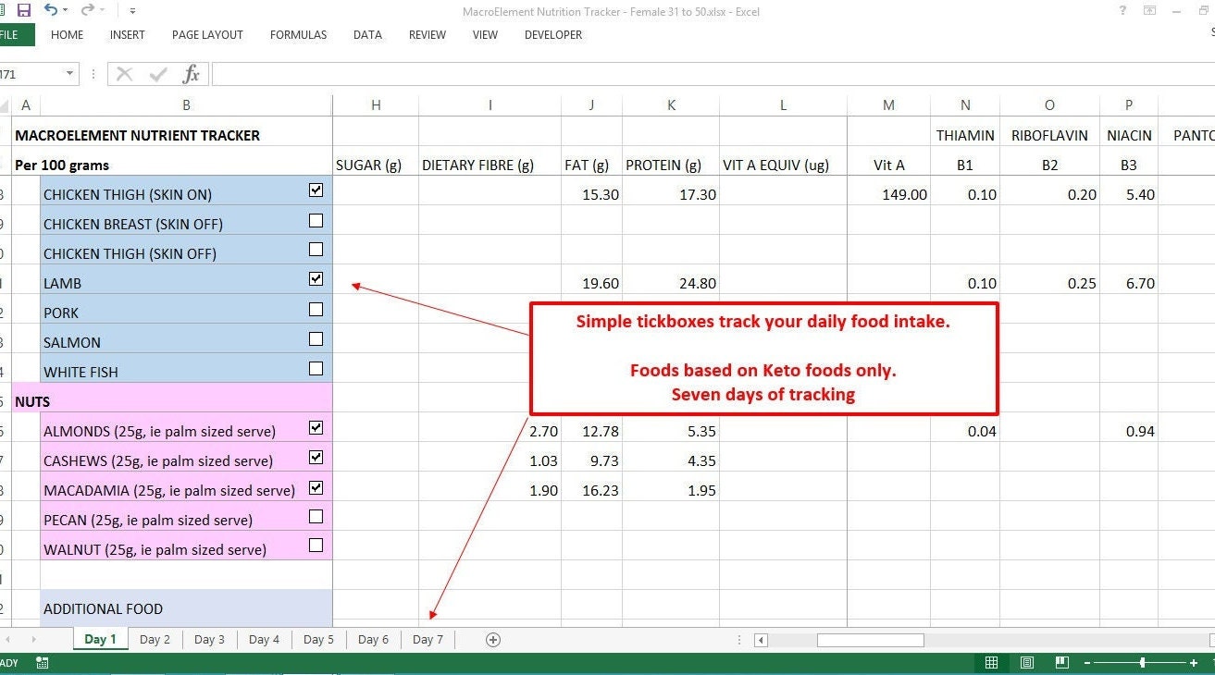Zoom in with the plus button
Image resolution: width=1215 pixels, height=675 pixels.
click(x=1194, y=663)
